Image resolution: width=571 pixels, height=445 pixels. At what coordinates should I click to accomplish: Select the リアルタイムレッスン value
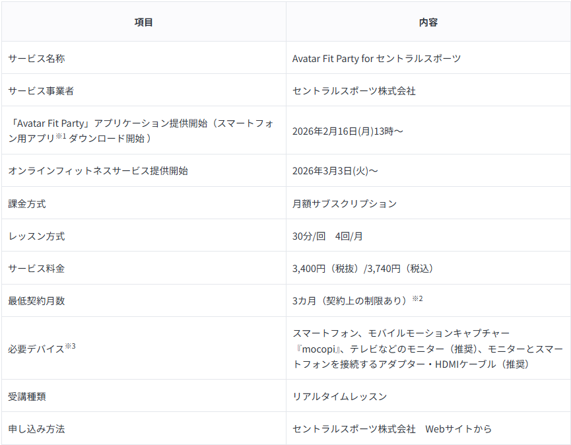340,396
